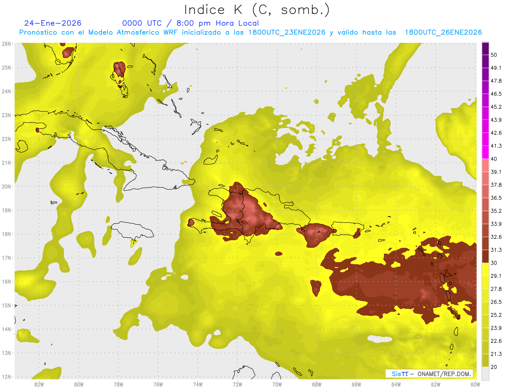Click the '35.2' colorbar value
505x390 pixels.
click(496, 211)
